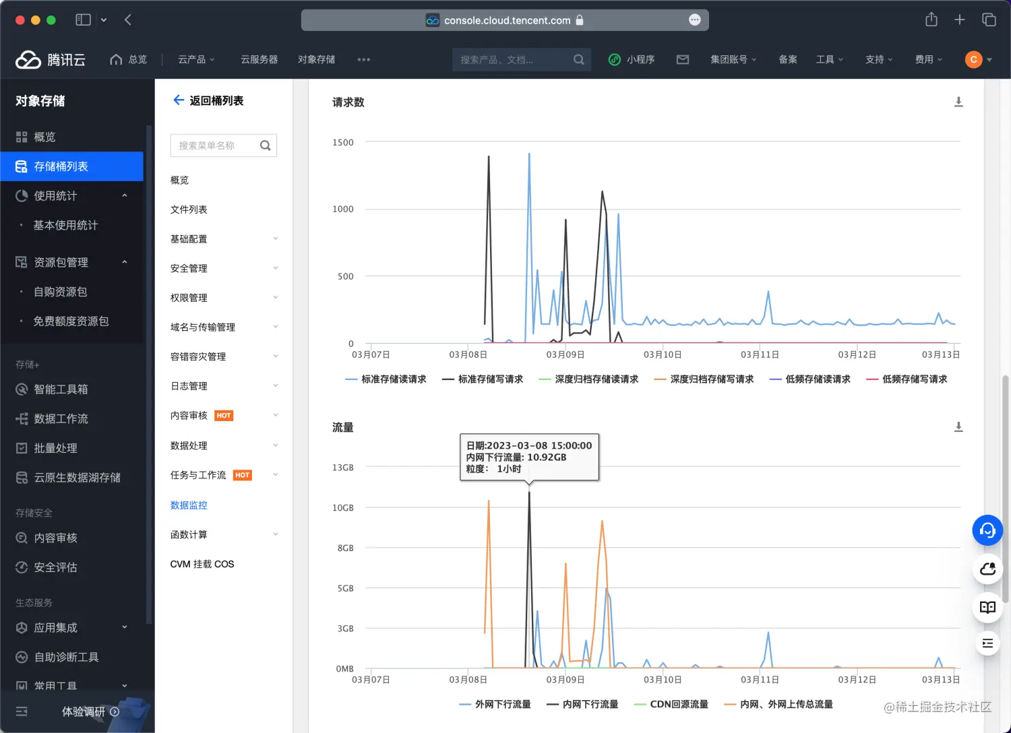Click 返回桶列表 link
The width and height of the screenshot is (1011, 733).
[x=208, y=100]
